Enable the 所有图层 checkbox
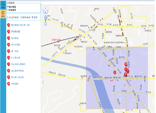The height and width of the screenshot is (113, 156). point(8,10)
